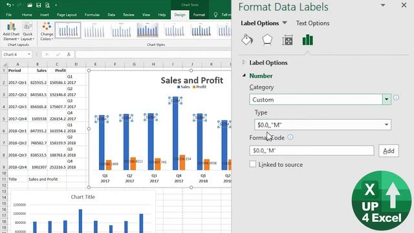This screenshot has width=414, height=233.
Task: Click the Format Code text field
Action: (312, 151)
